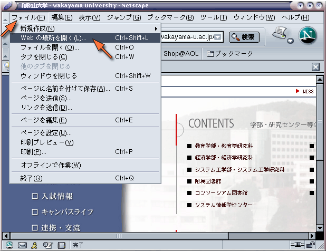The height and width of the screenshot is (251, 326).
Task: Click the printer icon
Action: (x=280, y=33)
